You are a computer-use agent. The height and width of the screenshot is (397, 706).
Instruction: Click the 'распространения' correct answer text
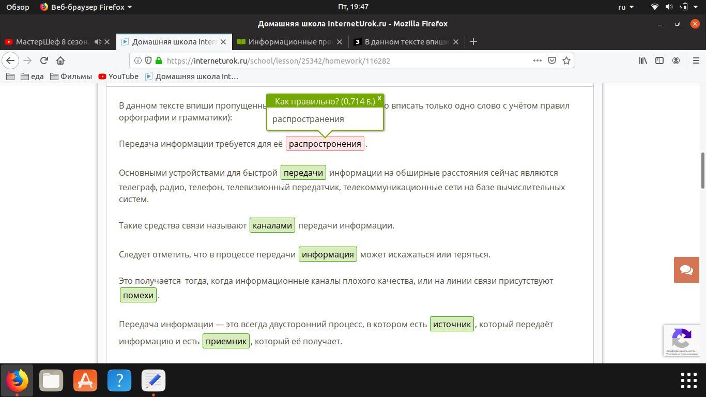point(308,119)
